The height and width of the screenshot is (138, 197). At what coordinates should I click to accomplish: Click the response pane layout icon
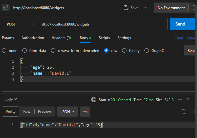(189, 99)
